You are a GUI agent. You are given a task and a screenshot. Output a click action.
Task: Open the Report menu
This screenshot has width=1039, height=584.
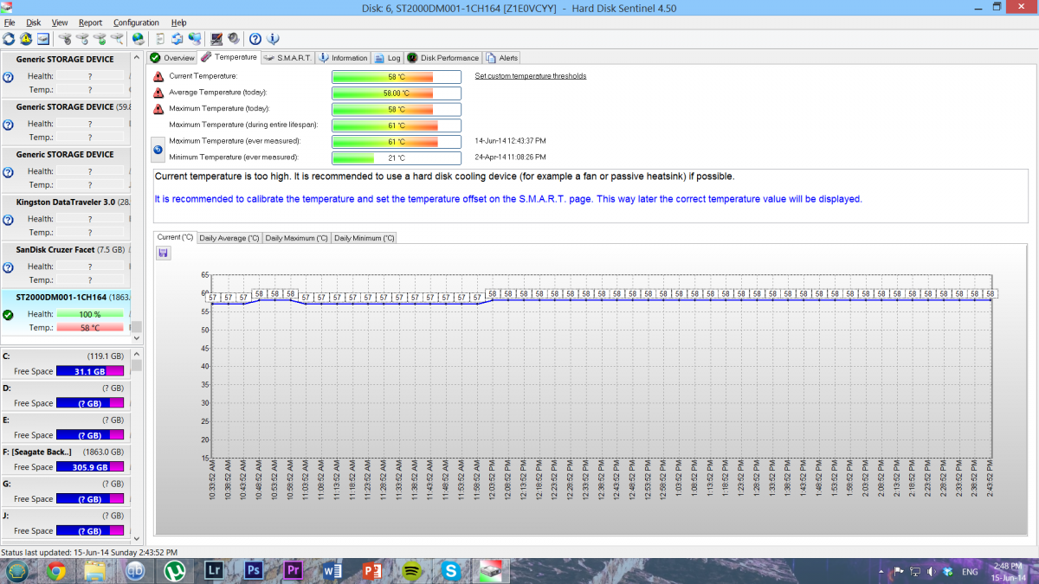point(90,22)
